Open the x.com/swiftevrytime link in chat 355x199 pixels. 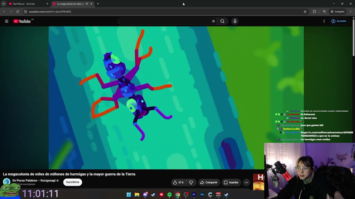pos(327,134)
